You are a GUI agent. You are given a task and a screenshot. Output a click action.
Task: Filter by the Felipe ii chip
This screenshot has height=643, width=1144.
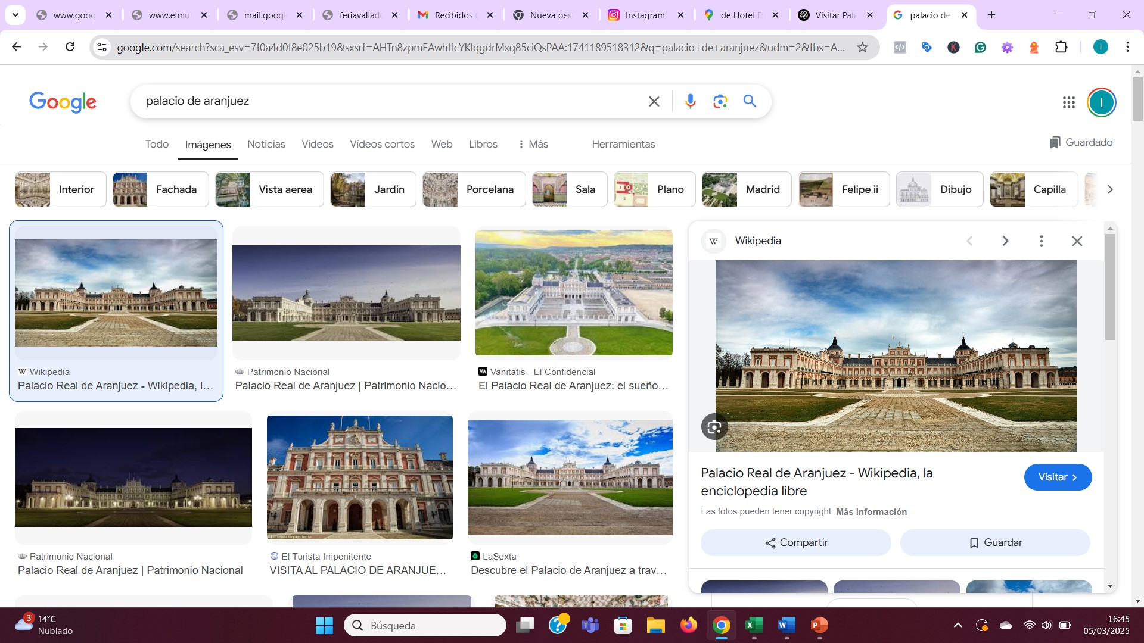(x=844, y=189)
